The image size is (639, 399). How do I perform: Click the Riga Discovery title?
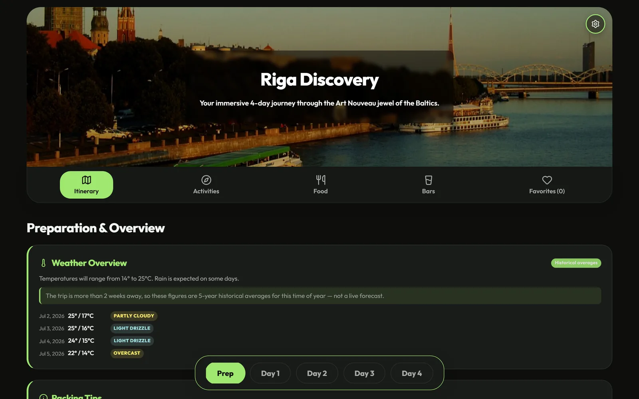tap(319, 79)
